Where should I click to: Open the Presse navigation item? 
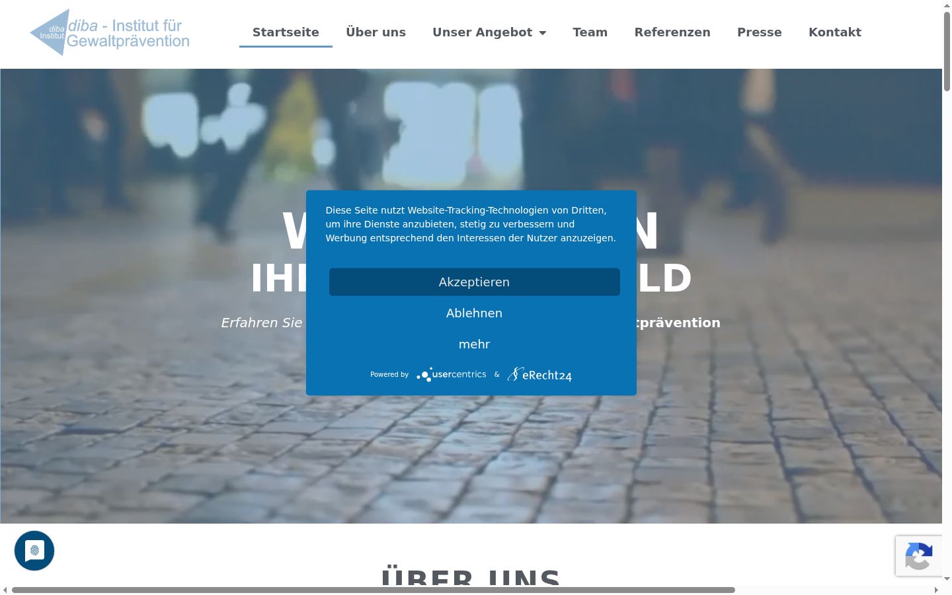point(760,32)
